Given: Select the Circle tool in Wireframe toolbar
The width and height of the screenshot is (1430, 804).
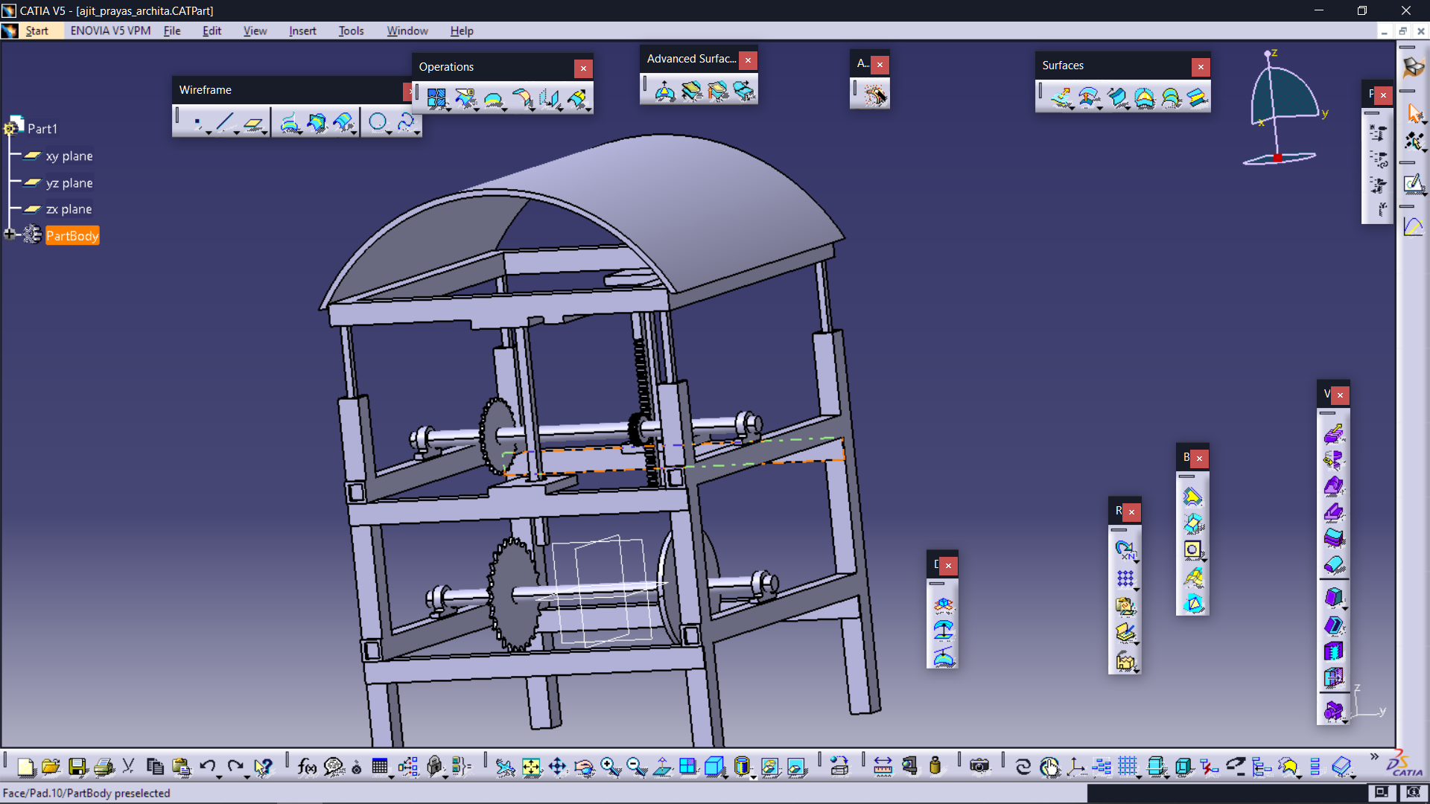Looking at the screenshot, I should coord(378,122).
